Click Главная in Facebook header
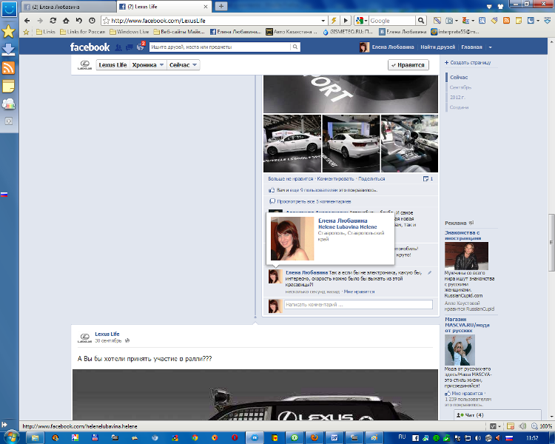The width and height of the screenshot is (555, 444). tap(471, 47)
